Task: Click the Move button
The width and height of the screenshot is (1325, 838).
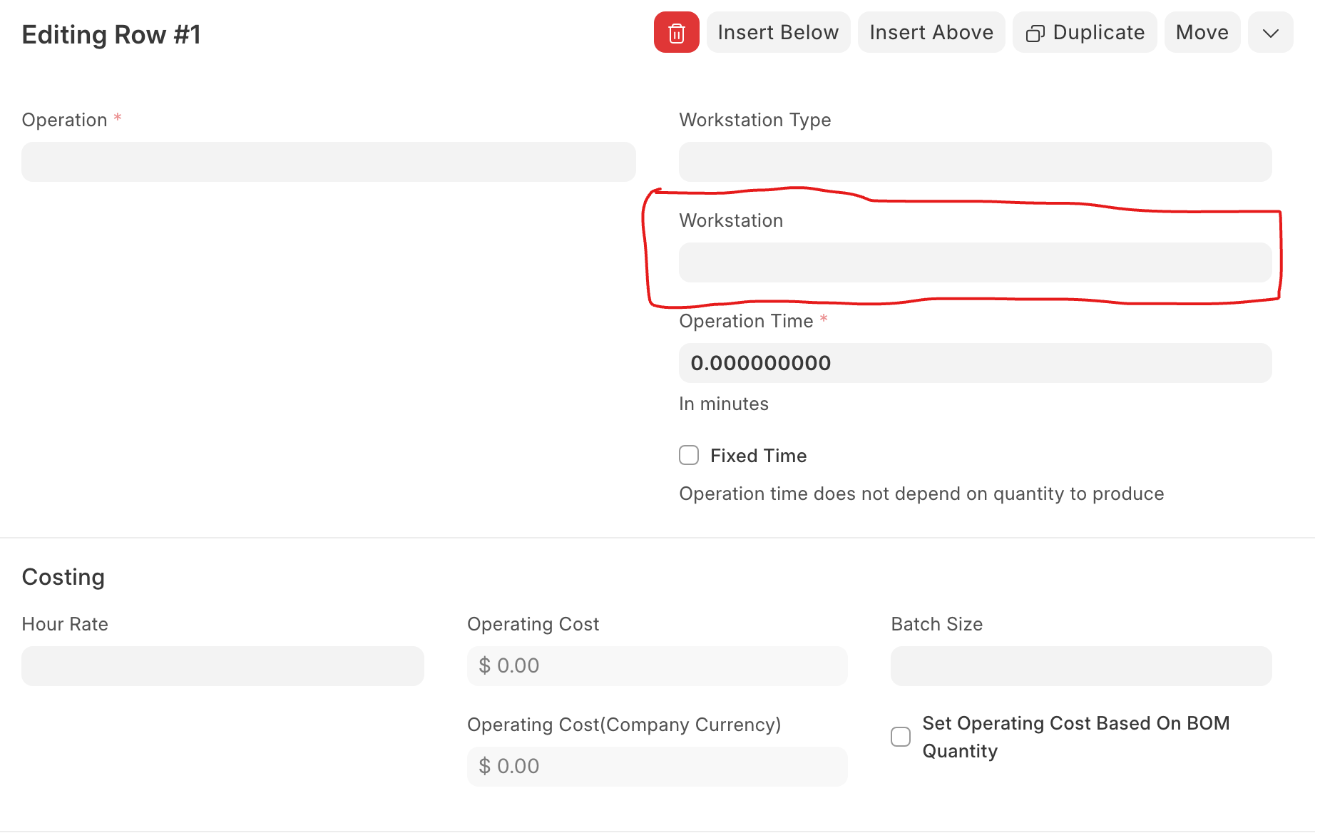Action: (1202, 33)
